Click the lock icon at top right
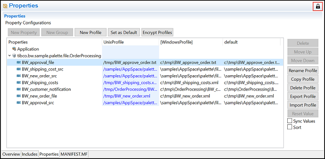Viewport: 325px width, 159px height. [318, 6]
